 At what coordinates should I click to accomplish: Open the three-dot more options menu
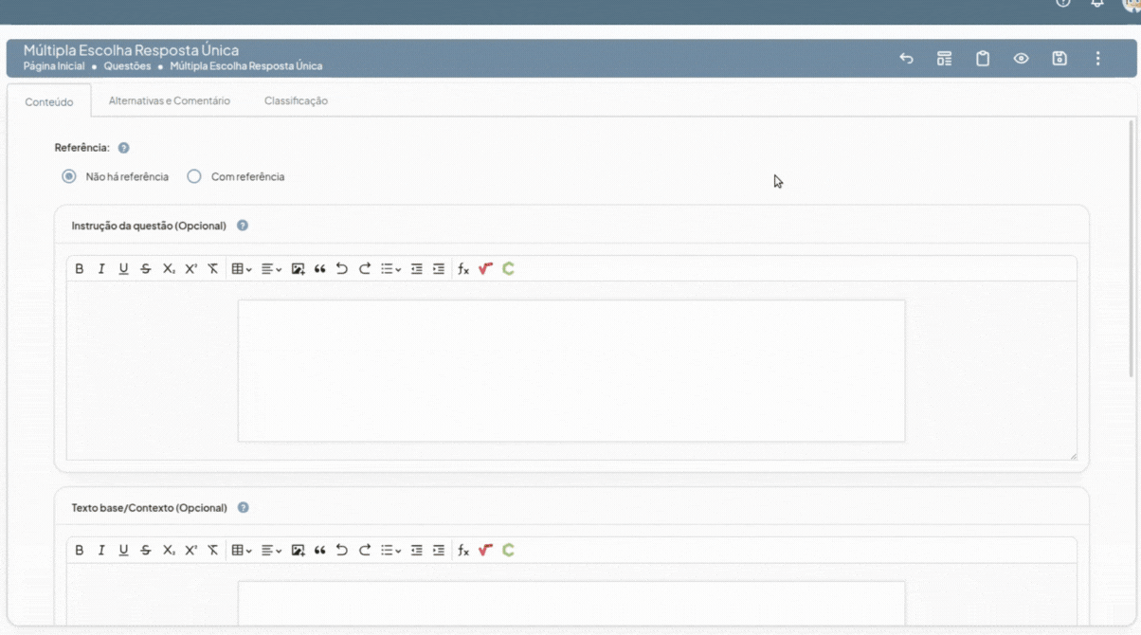click(1097, 59)
